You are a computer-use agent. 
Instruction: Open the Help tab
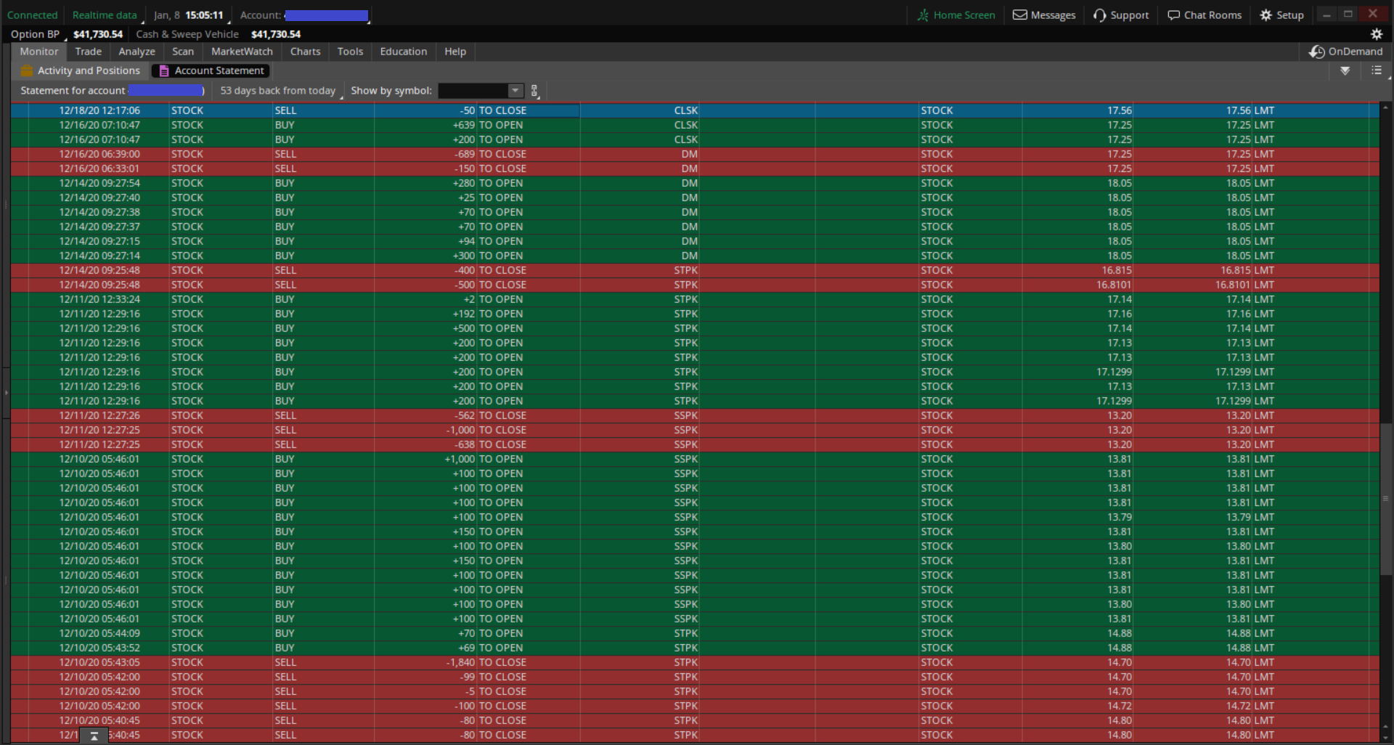(x=455, y=52)
